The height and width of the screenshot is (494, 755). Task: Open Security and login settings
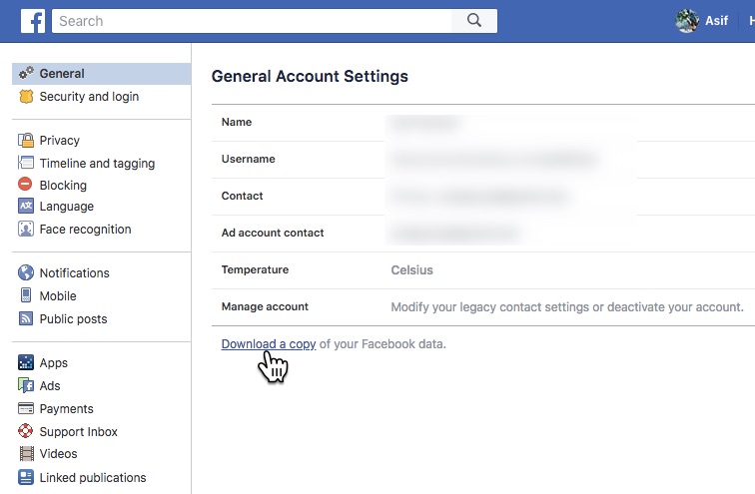point(89,97)
